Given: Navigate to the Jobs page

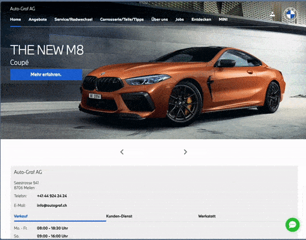Looking at the screenshot, I should (180, 19).
